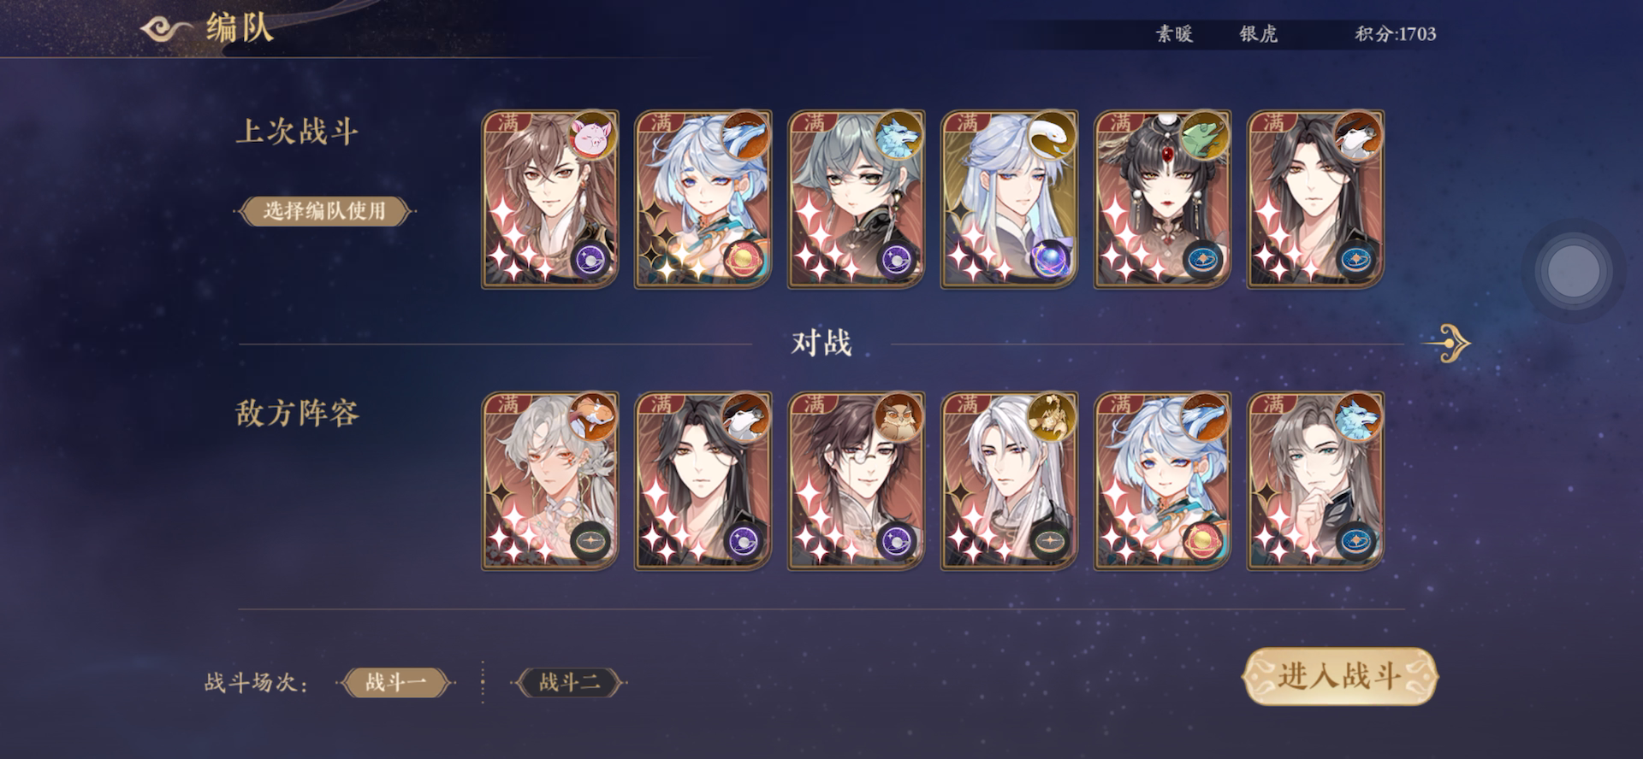This screenshot has width=1643, height=759.
Task: Click the golden scorpion pet icon
Action: [x=1052, y=417]
